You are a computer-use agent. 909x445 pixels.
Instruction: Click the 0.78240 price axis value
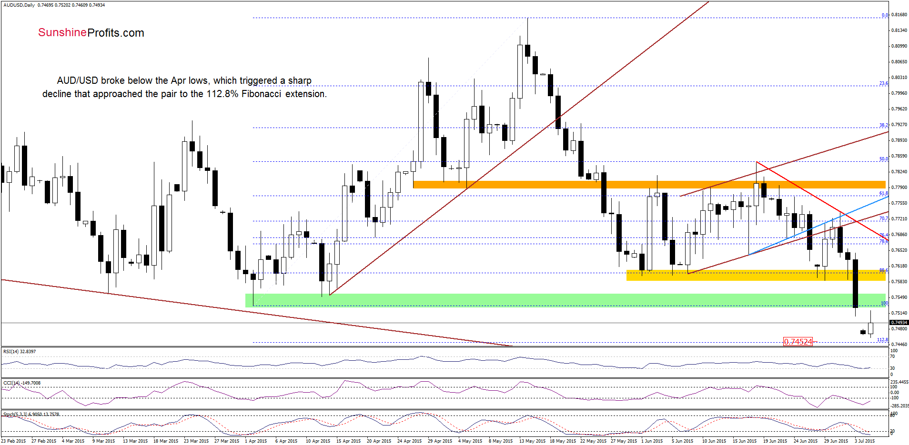(899, 172)
